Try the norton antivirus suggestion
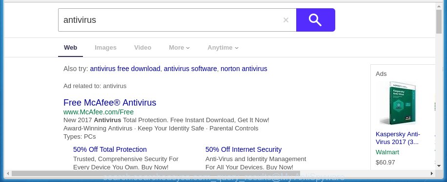Image resolution: width=447 pixels, height=182 pixels. coord(244,69)
